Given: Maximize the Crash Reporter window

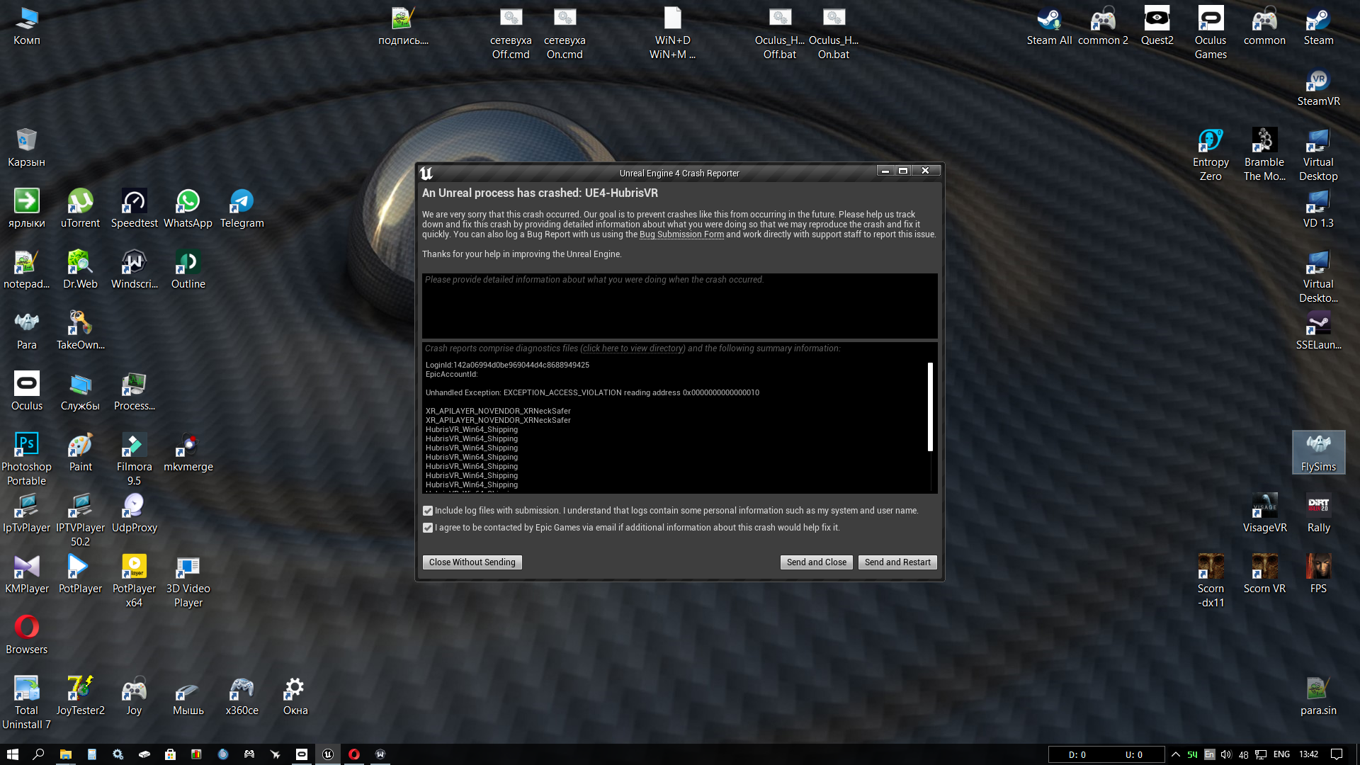Looking at the screenshot, I should point(903,171).
